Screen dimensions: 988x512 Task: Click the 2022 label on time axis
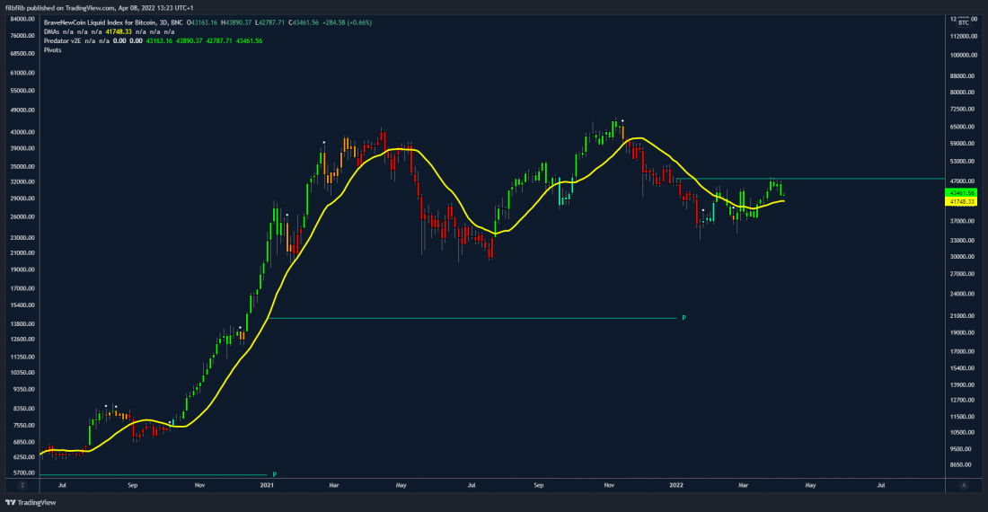point(678,485)
